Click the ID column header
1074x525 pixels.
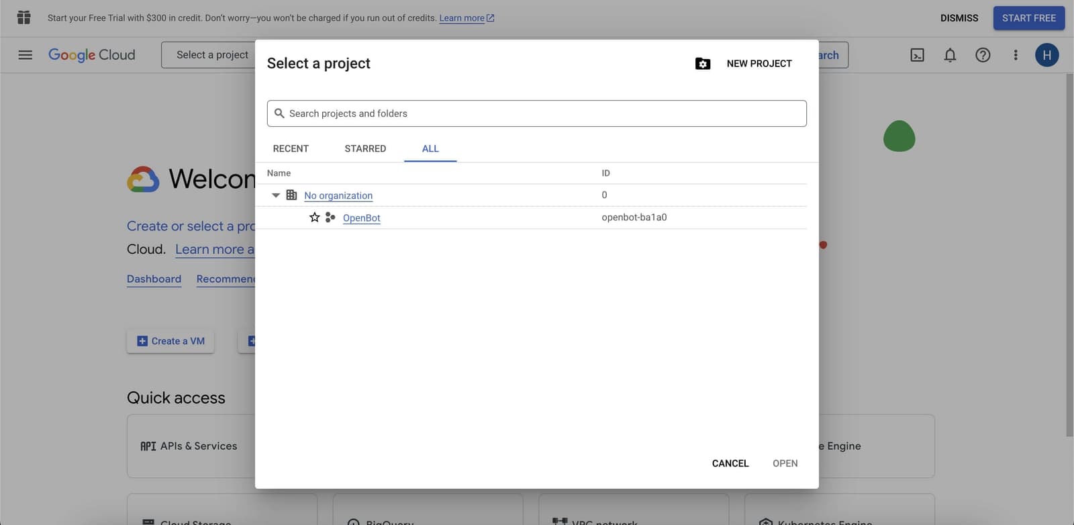pyautogui.click(x=605, y=173)
